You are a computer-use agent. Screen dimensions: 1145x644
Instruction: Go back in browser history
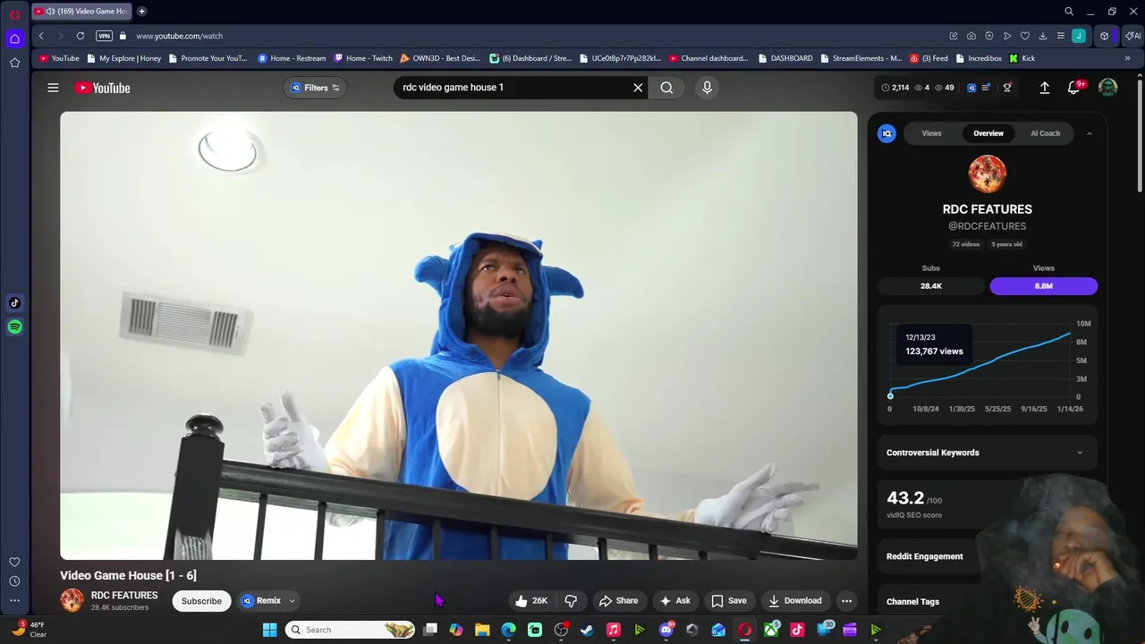[41, 36]
